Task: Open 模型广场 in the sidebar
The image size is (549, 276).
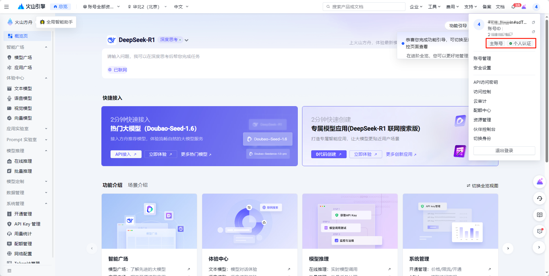Action: coord(23,57)
